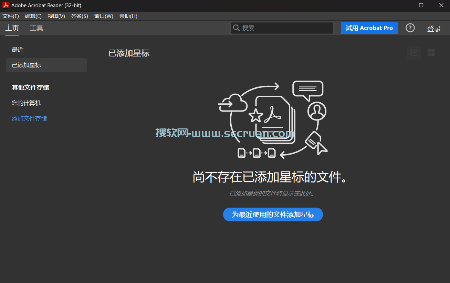Viewport: 450px width, 283px height.
Task: Click 为最近使用的文件添加星标 button
Action: [x=273, y=214]
